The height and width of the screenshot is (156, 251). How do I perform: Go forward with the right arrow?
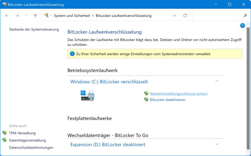coord(17,16)
